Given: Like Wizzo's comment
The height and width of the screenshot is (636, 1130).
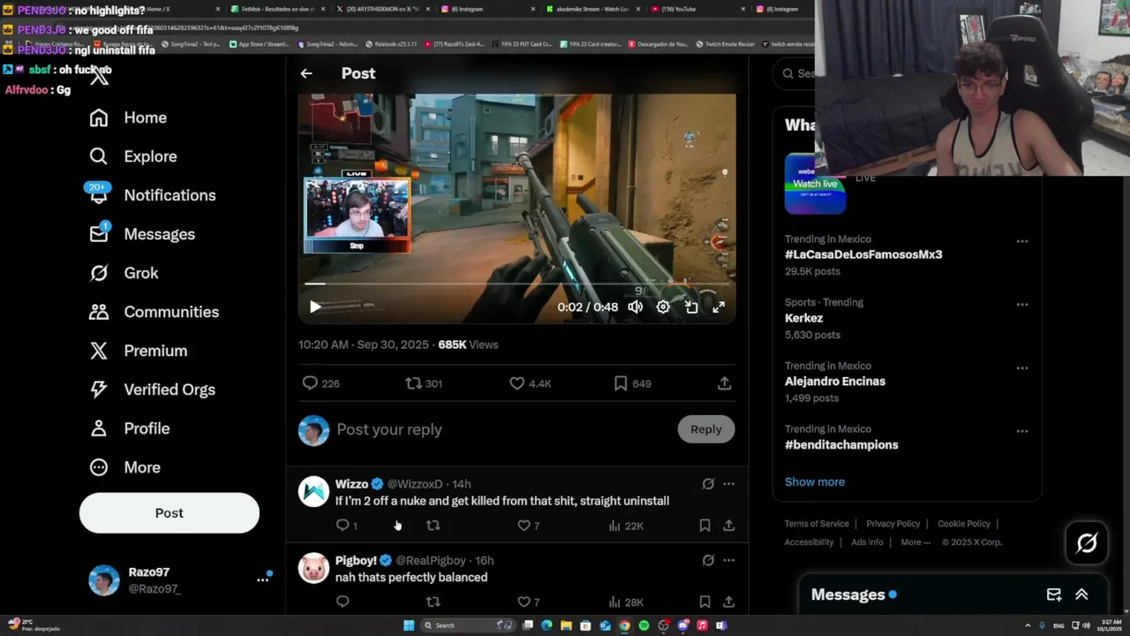Looking at the screenshot, I should click(528, 526).
